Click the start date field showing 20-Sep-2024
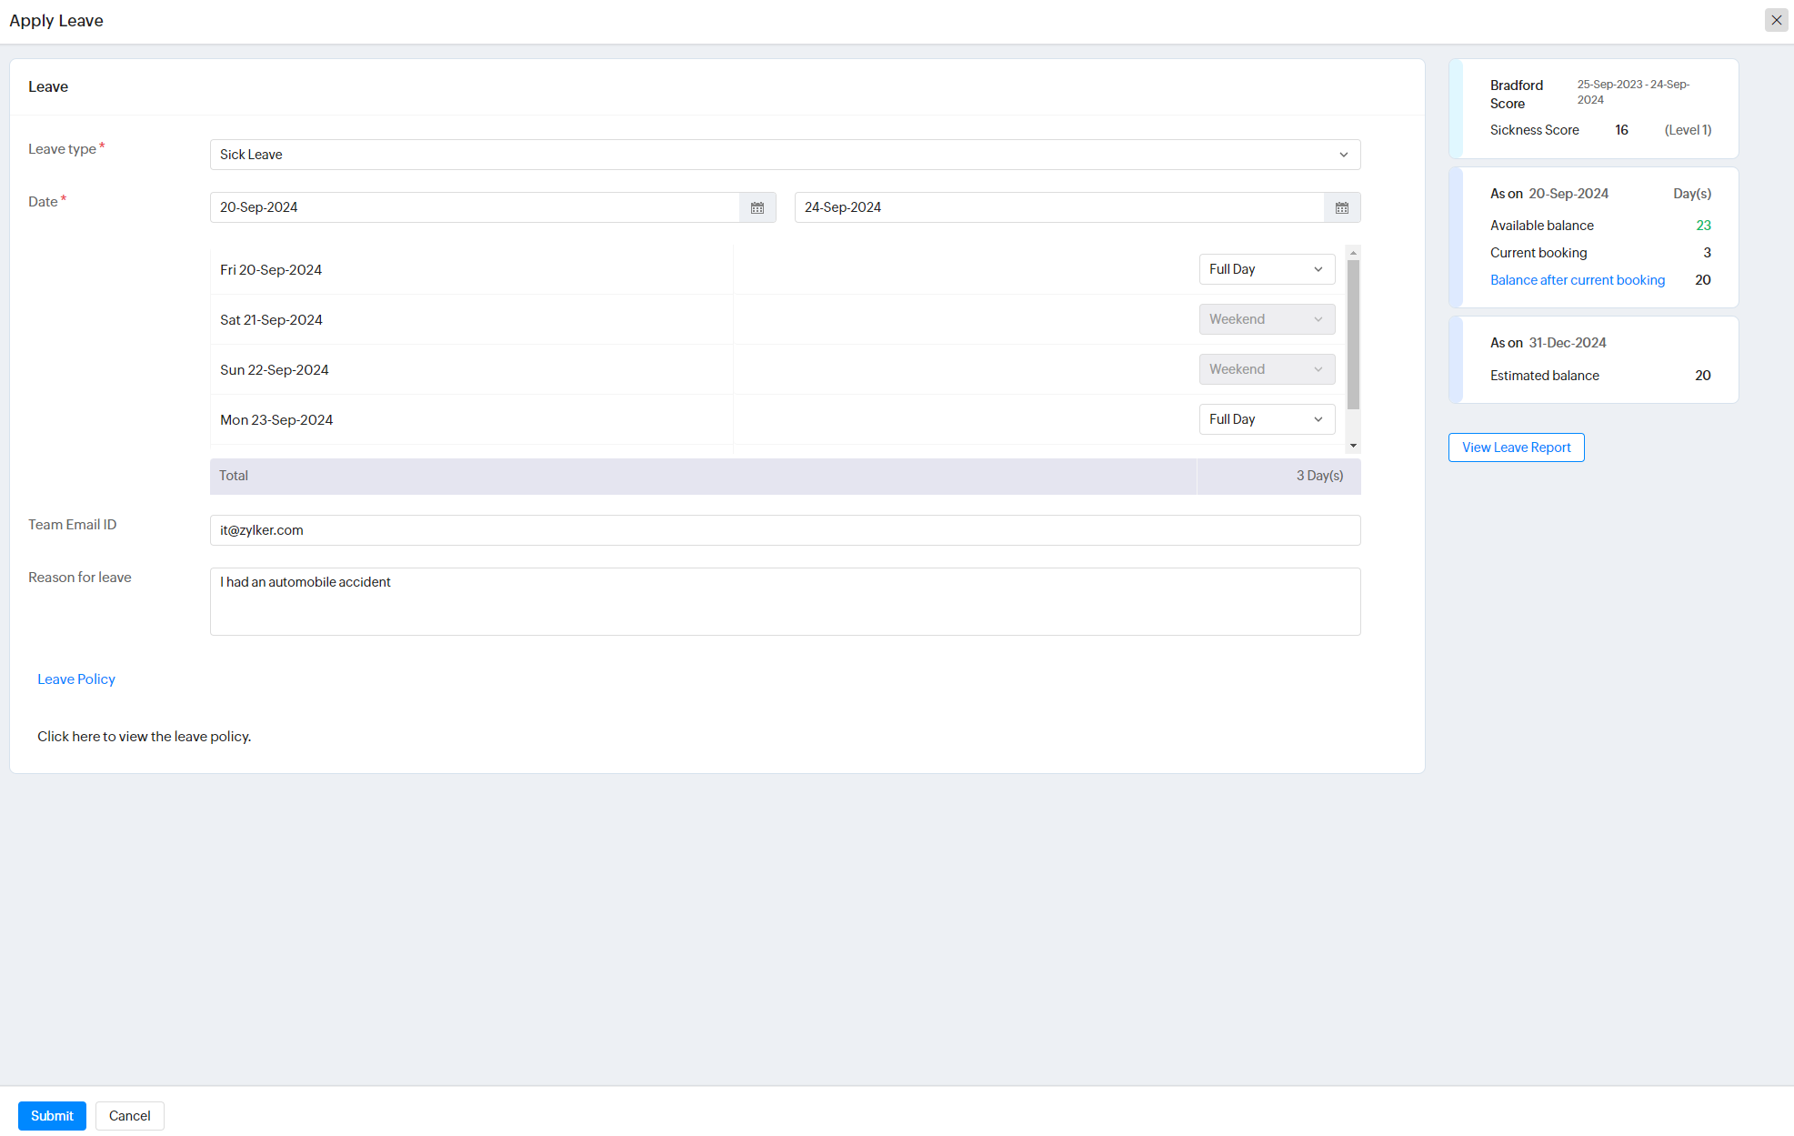The image size is (1794, 1136). tap(475, 207)
